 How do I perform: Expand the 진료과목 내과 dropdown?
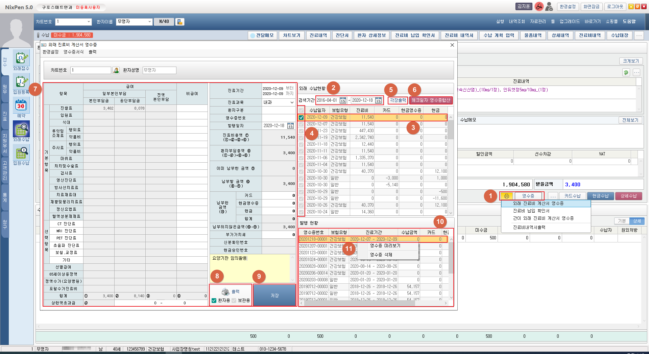coord(292,102)
